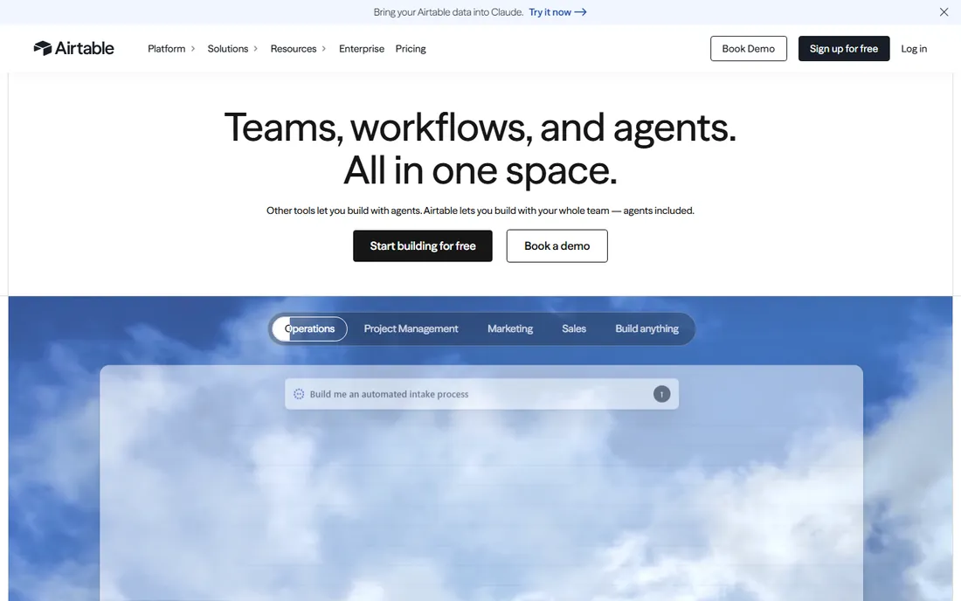
Task: Open the Pricing page
Action: 411,48
